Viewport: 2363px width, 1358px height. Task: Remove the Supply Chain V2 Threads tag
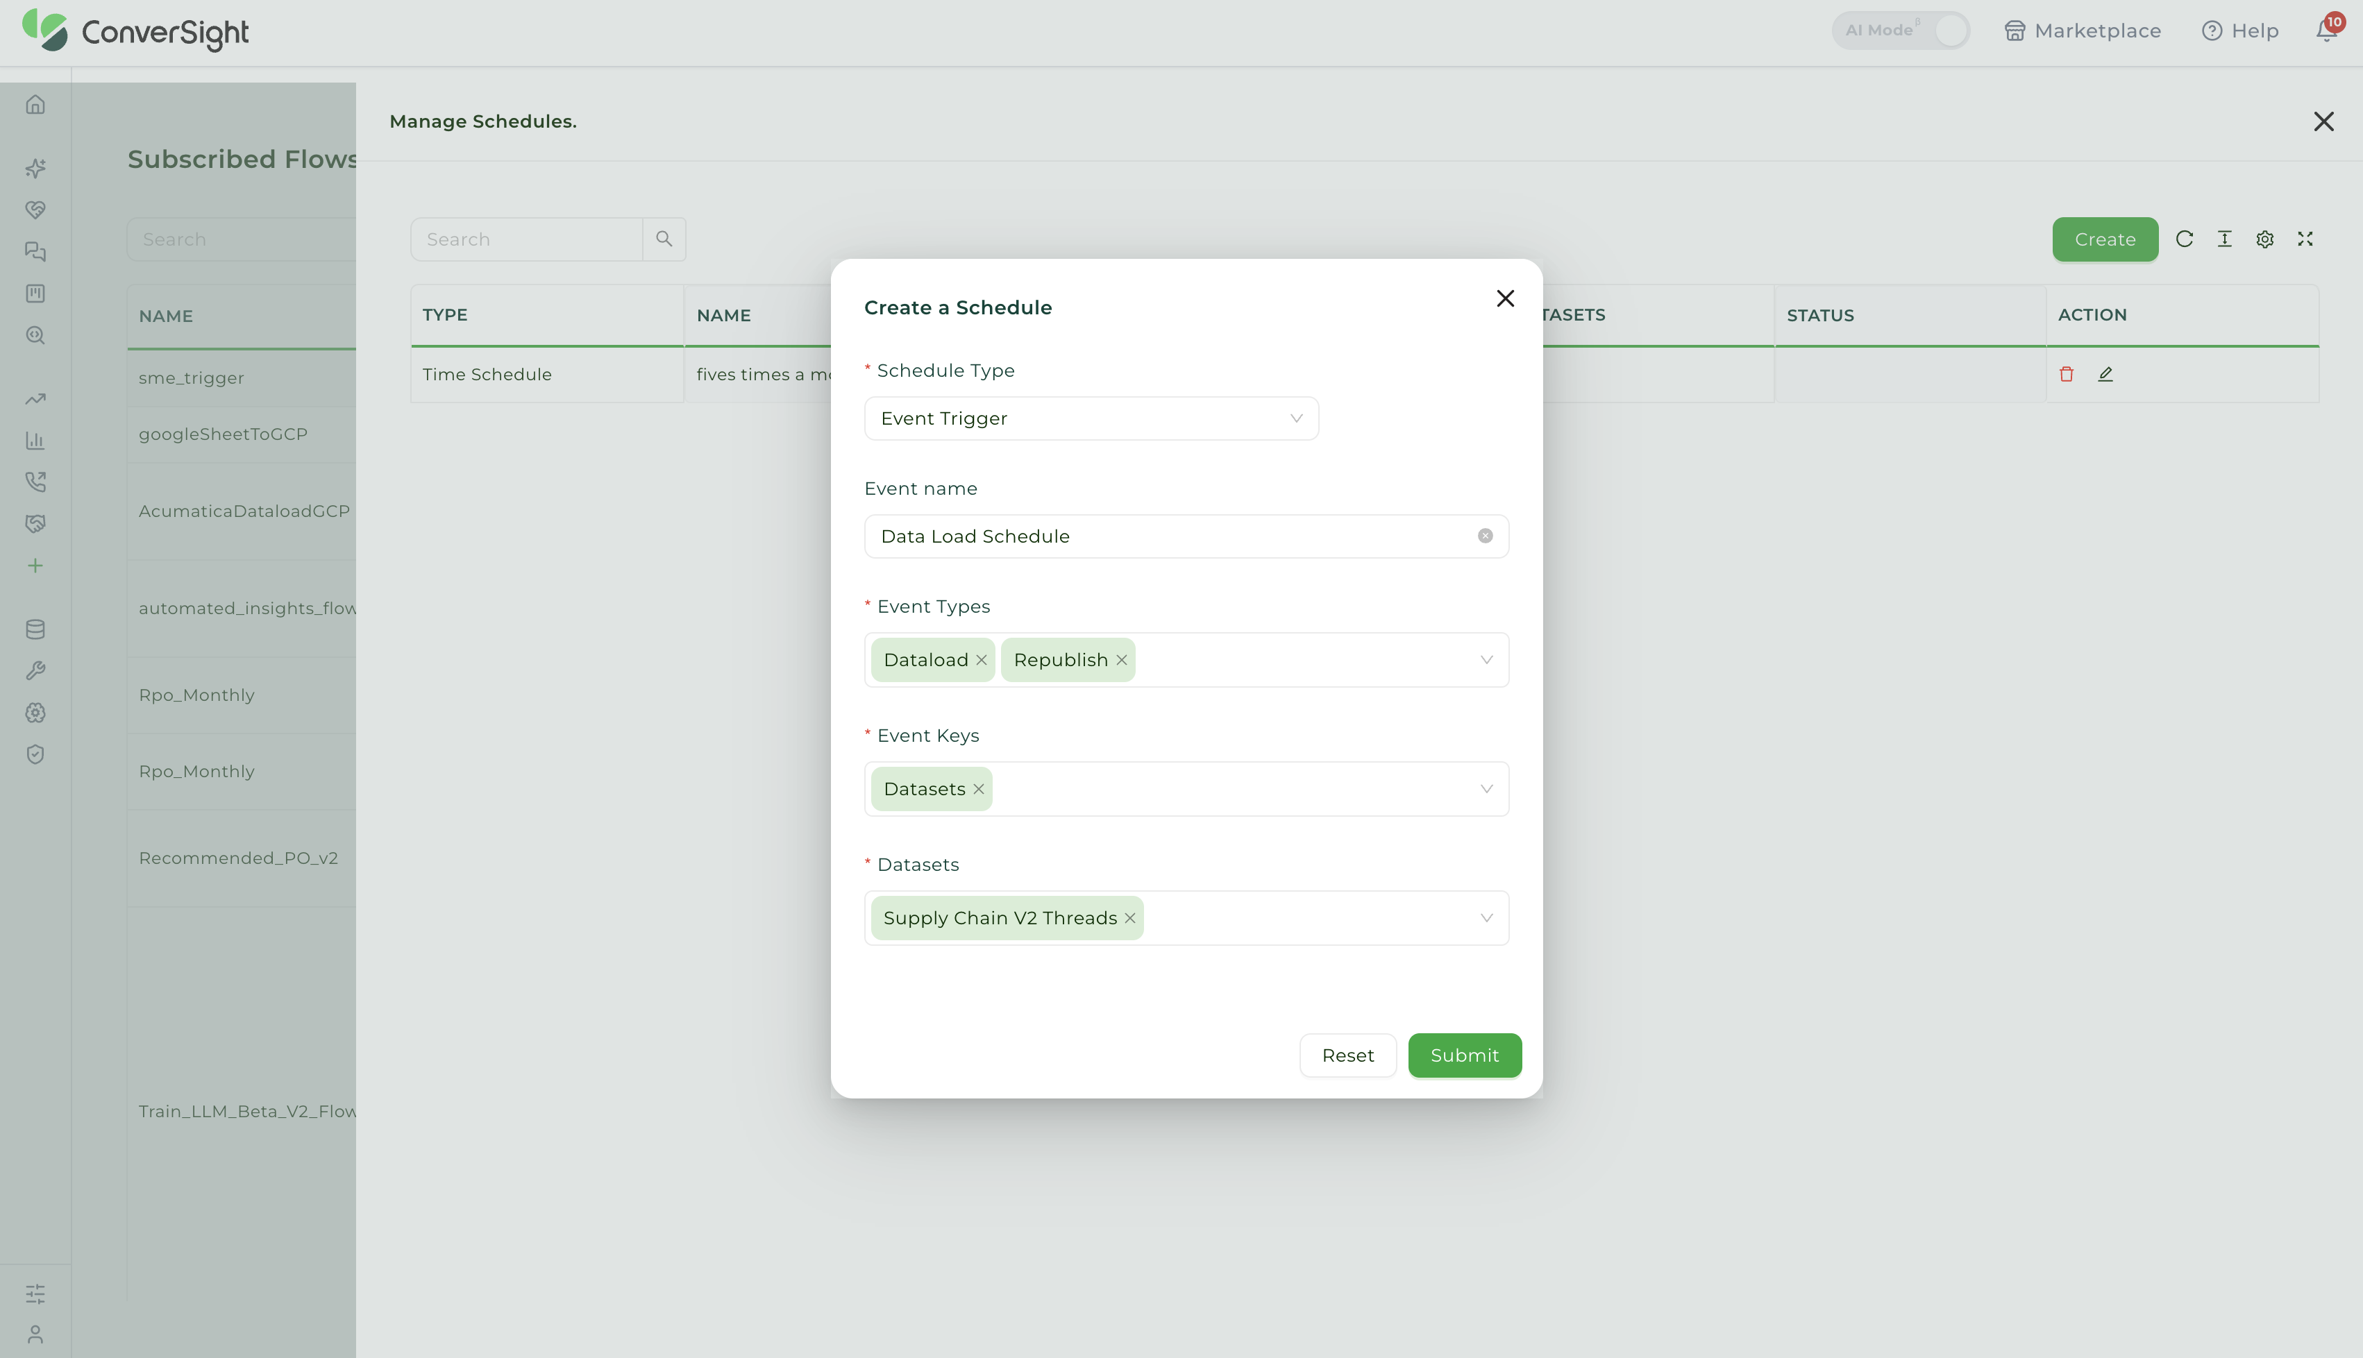click(1129, 918)
